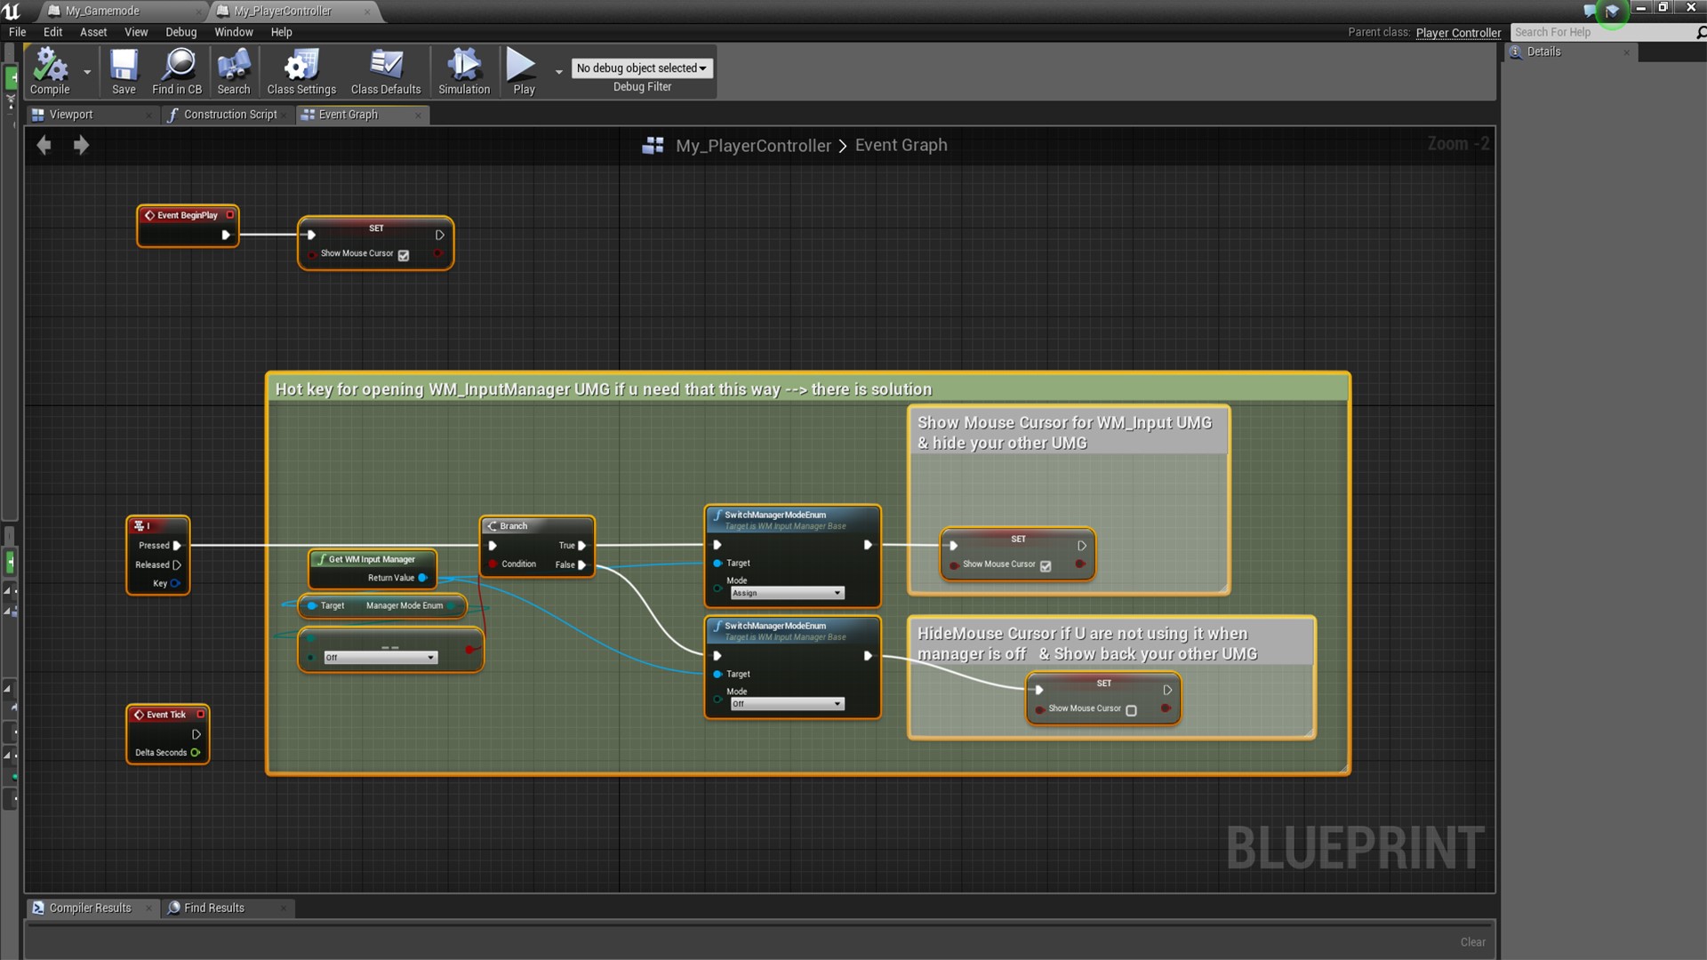Screen dimensions: 1707x960
Task: Uncheck Show Mouse Cursor on BeginPlay SET node
Action: [x=404, y=255]
